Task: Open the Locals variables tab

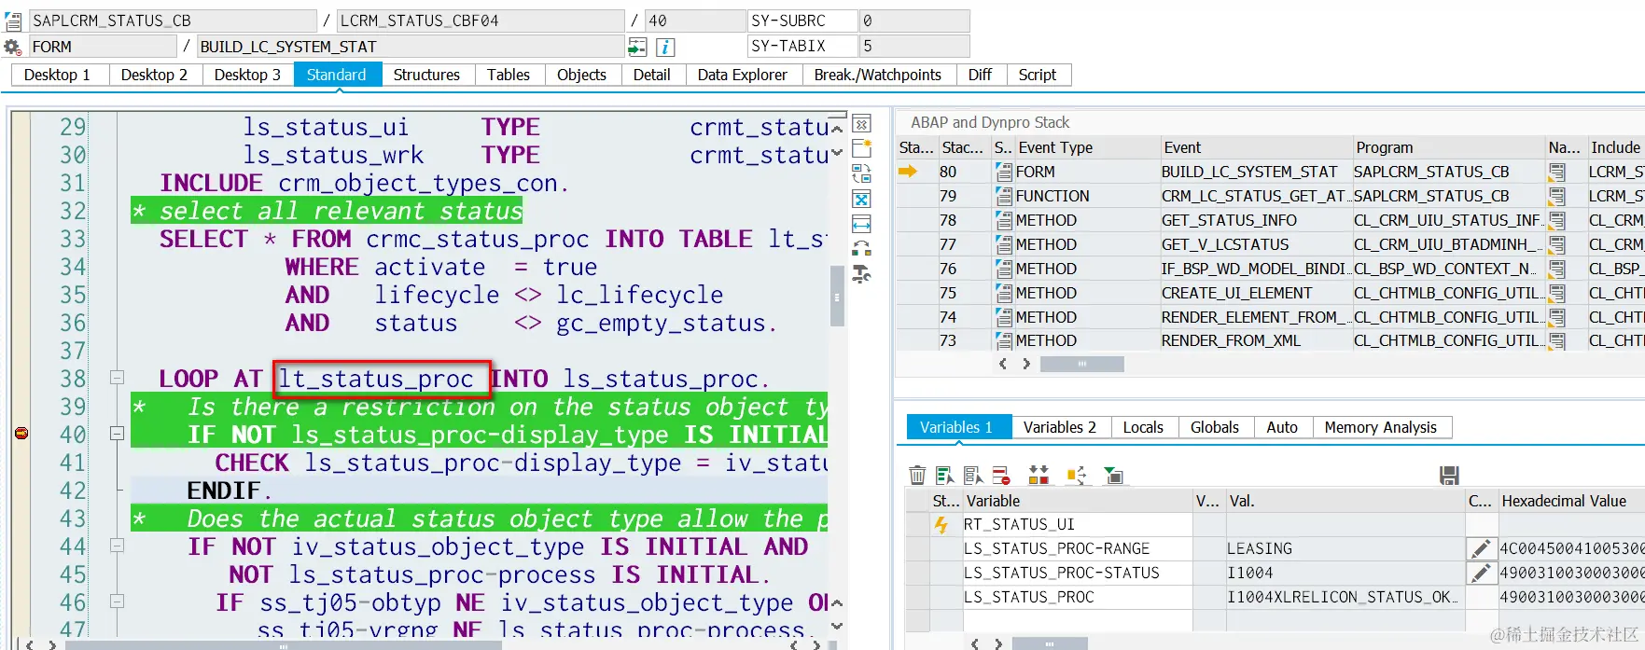Action: (x=1143, y=427)
